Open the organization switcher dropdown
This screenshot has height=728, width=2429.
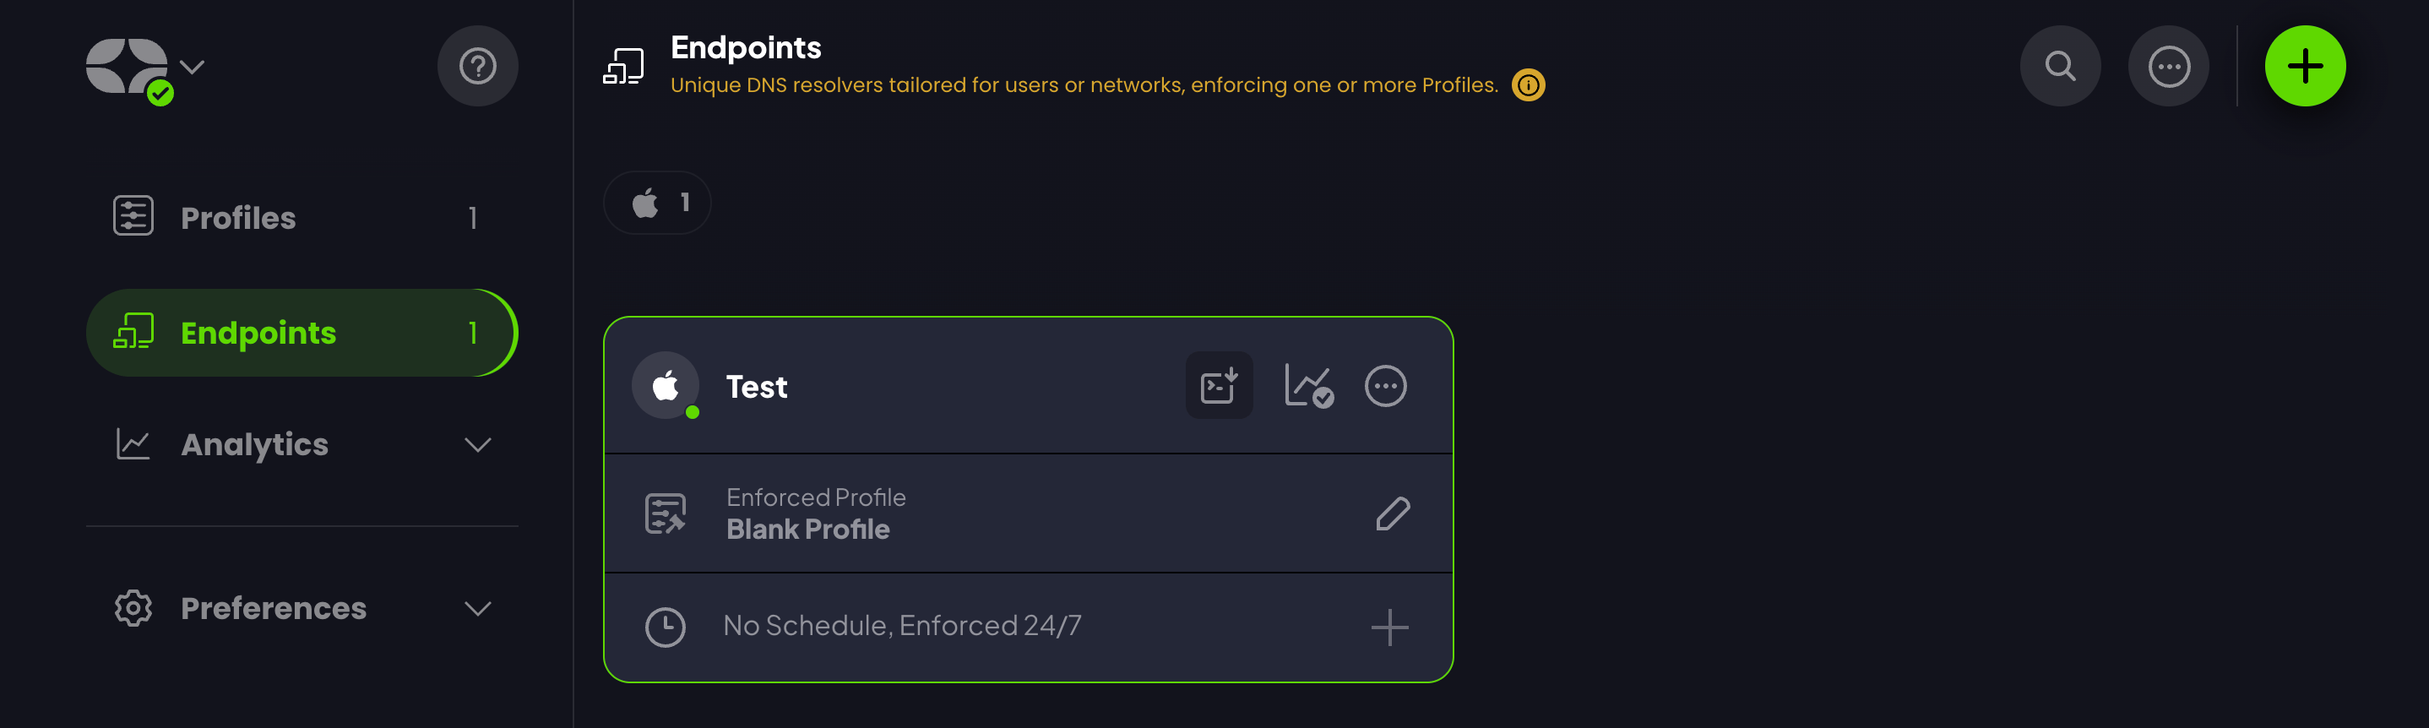[193, 66]
